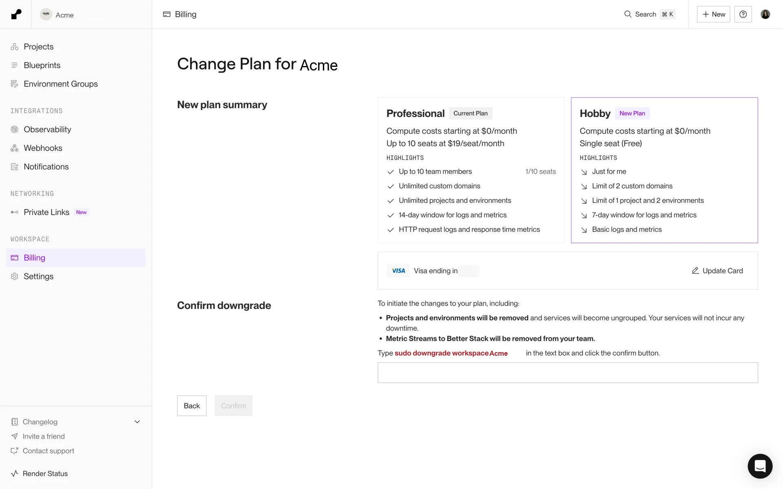Click 'Basic logs and metrics' highlight
This screenshot has width=783, height=489.
tap(627, 230)
